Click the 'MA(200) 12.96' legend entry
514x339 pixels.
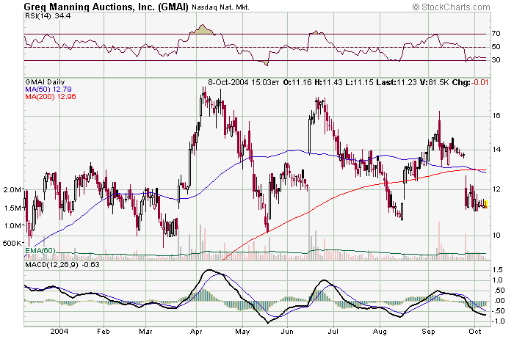click(x=51, y=96)
